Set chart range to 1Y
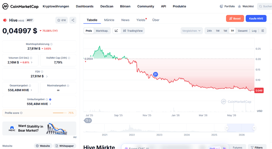The height and width of the screenshot is (149, 272). pos(232,31)
